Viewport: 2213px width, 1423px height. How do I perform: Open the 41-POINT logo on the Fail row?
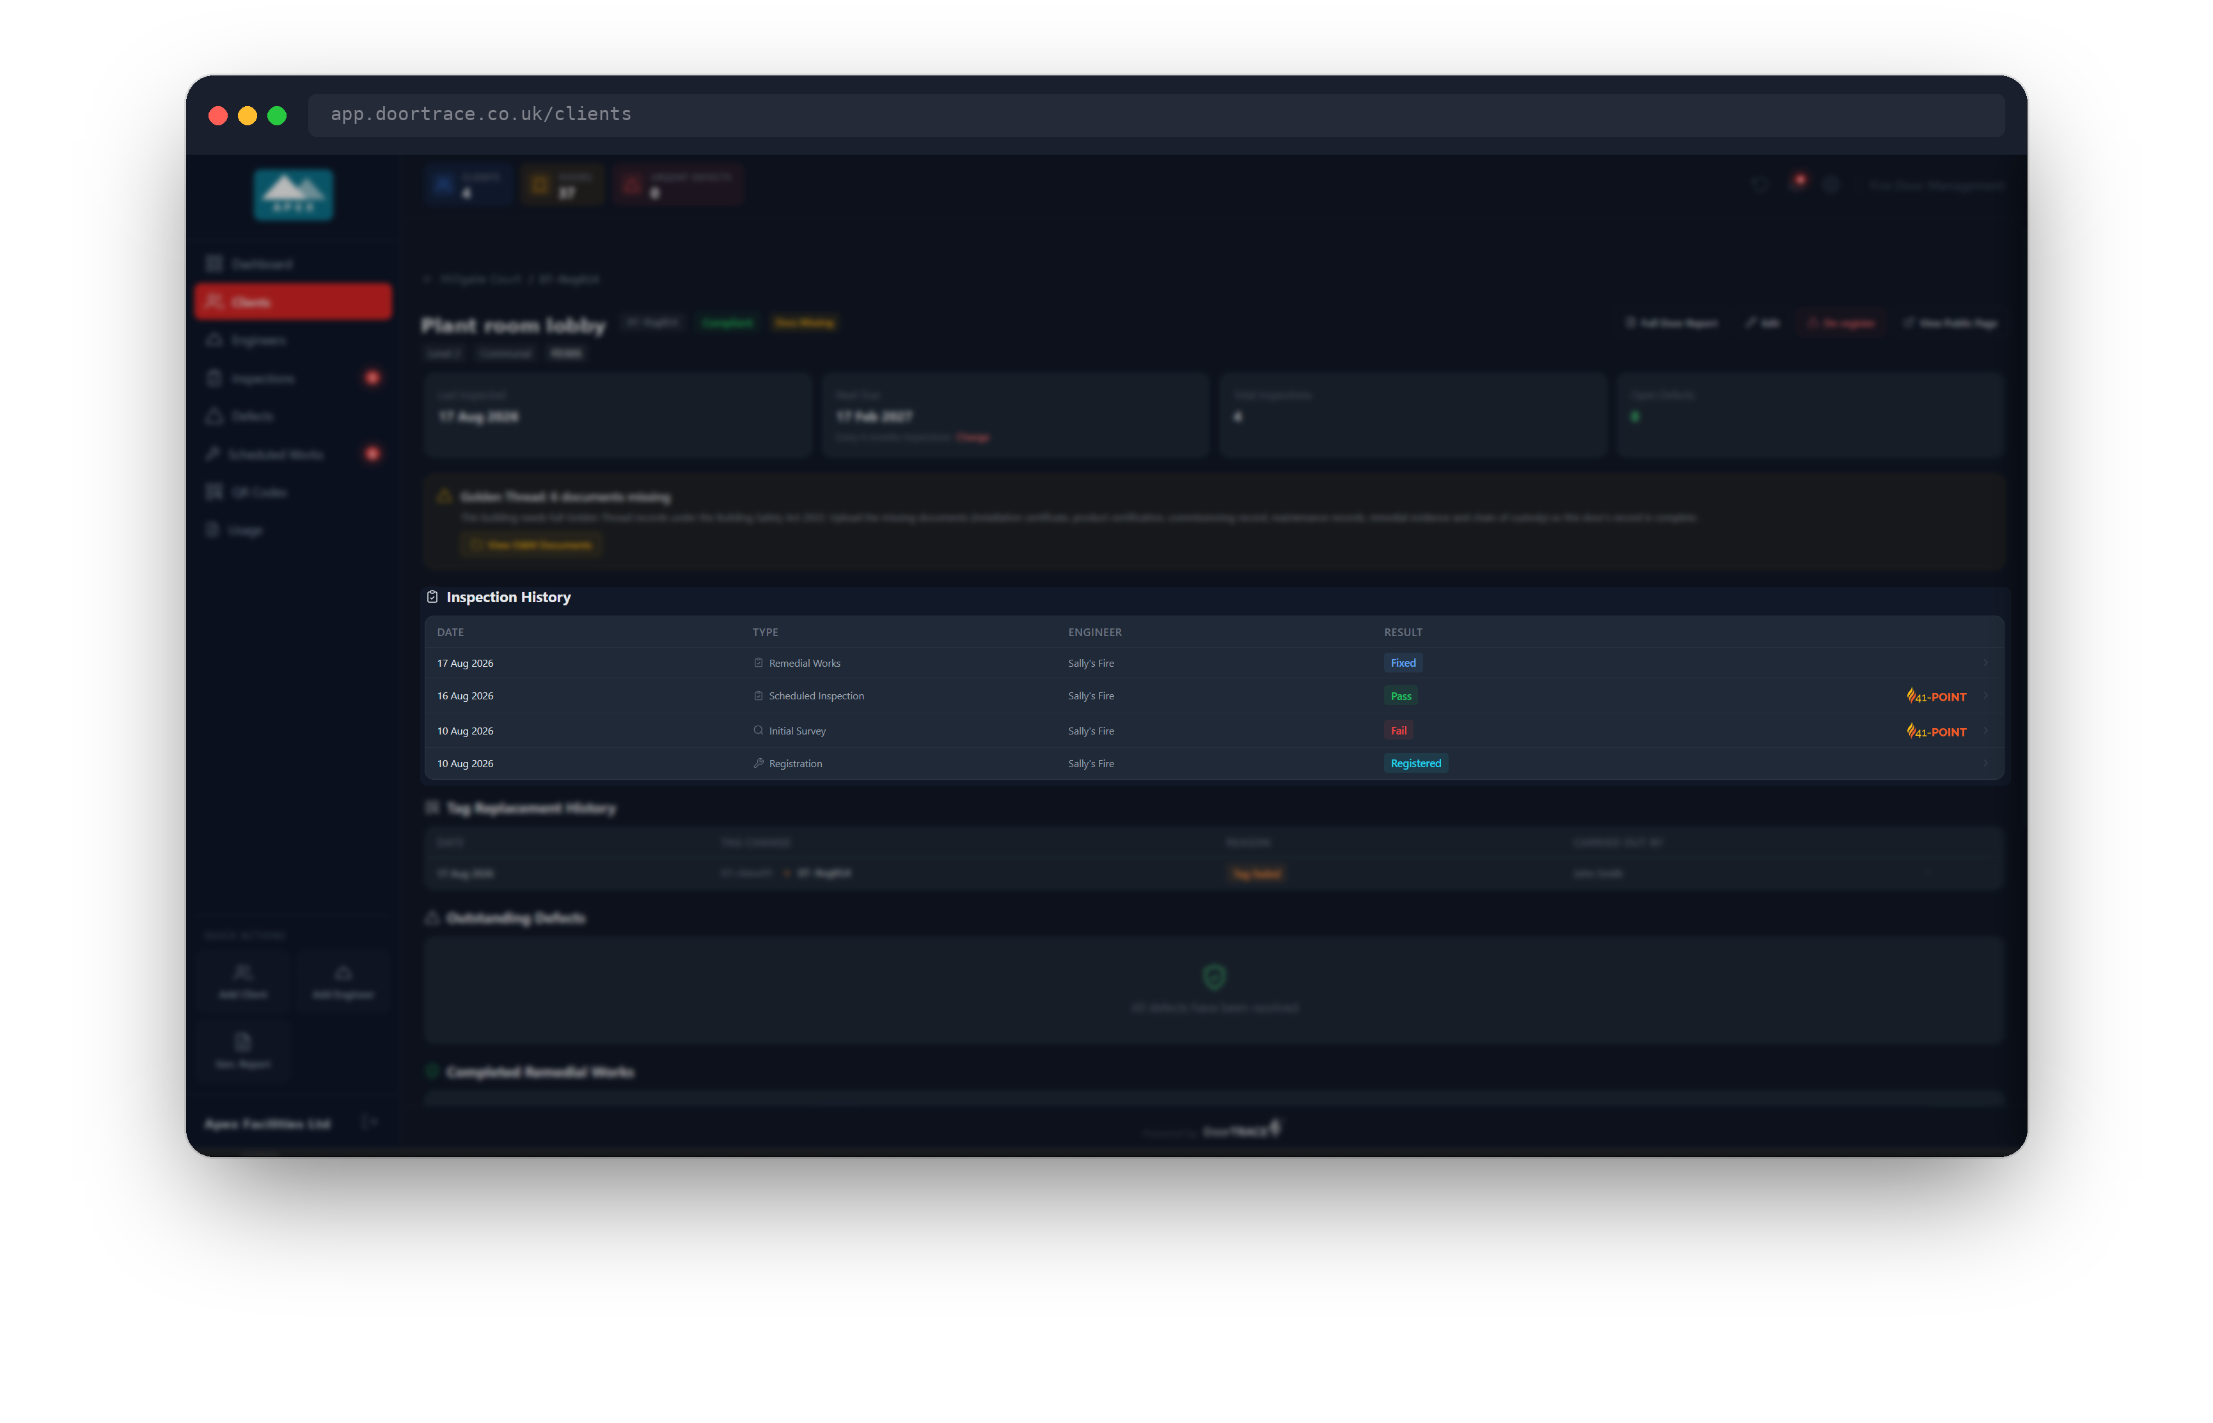click(1935, 731)
